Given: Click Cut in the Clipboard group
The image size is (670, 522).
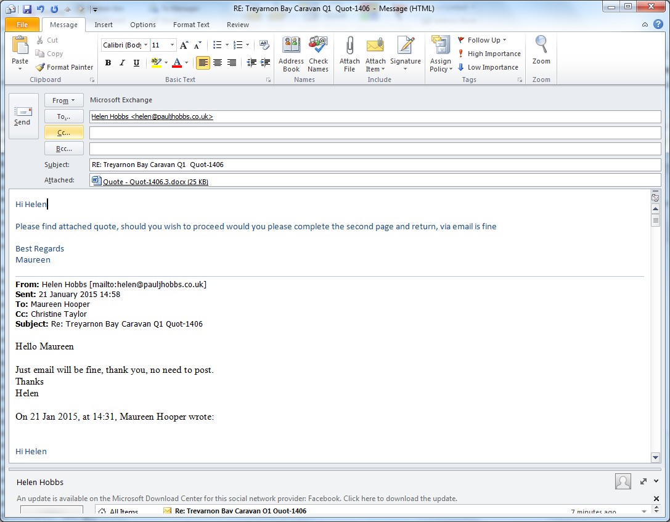Looking at the screenshot, I should (47, 40).
